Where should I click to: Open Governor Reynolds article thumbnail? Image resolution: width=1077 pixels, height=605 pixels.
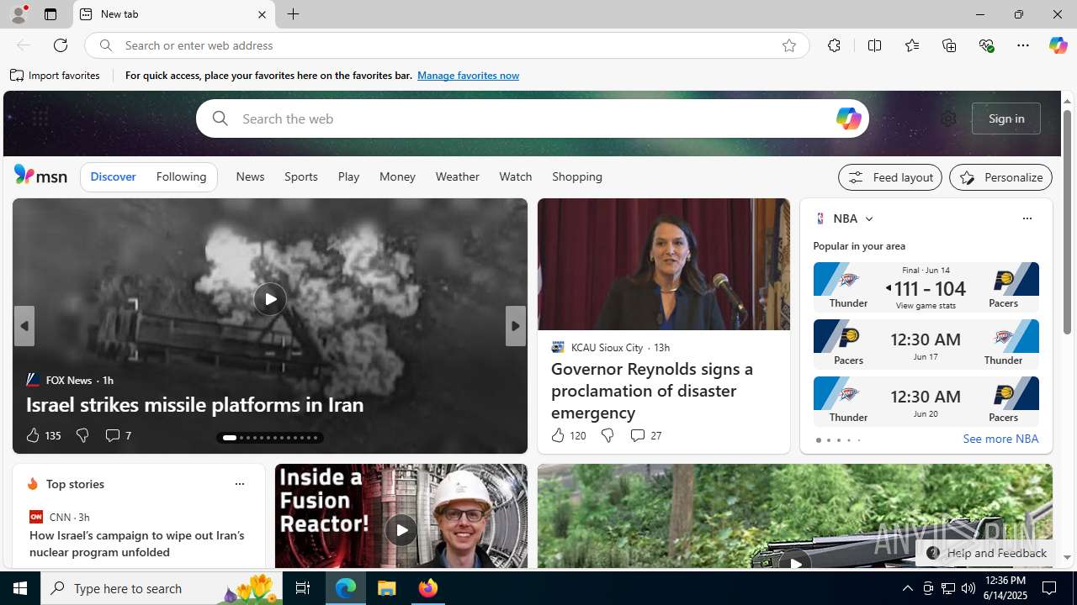pos(663,264)
